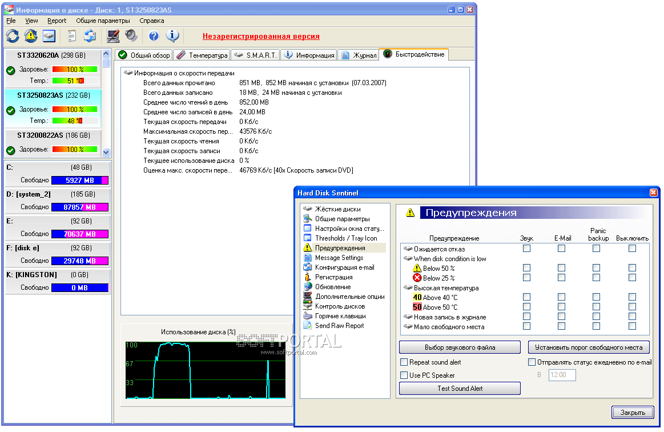Enable Panic backup for Below 25 %

[596, 278]
